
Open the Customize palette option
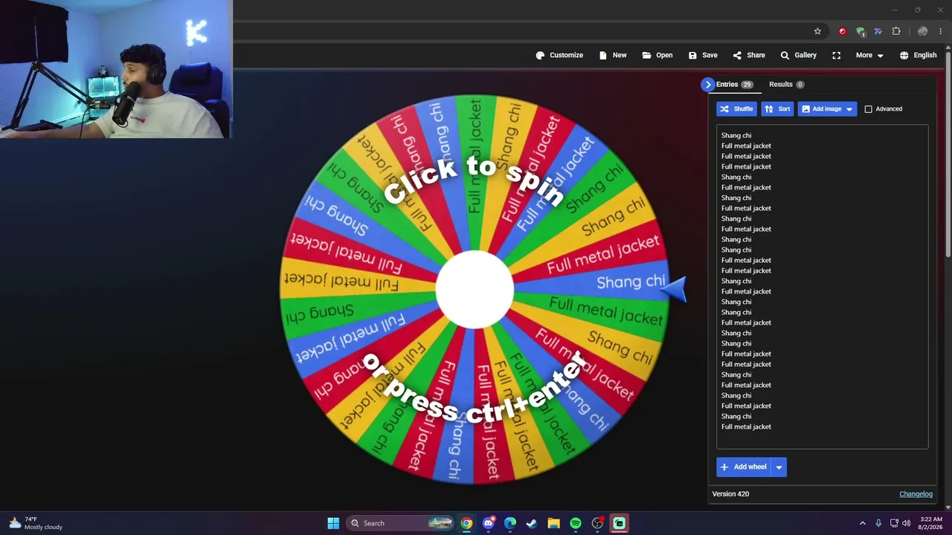point(559,55)
